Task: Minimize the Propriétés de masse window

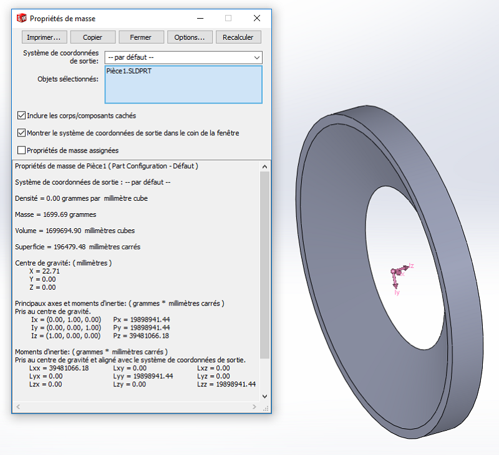Action: [x=200, y=19]
